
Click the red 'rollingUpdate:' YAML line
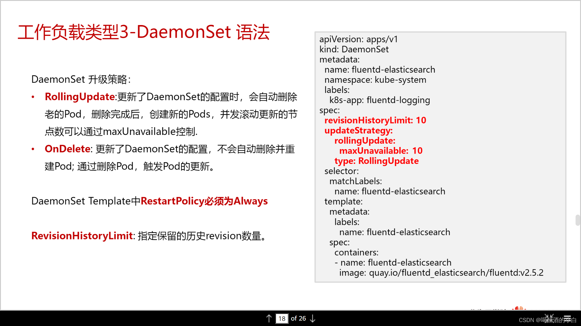365,141
